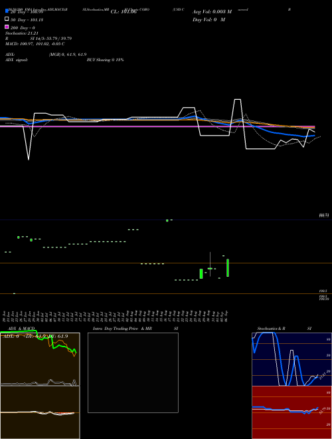Click the 'SI 14/3: 55.79 / 59.79' reading
This screenshot has height=439, width=332.
point(51,39)
